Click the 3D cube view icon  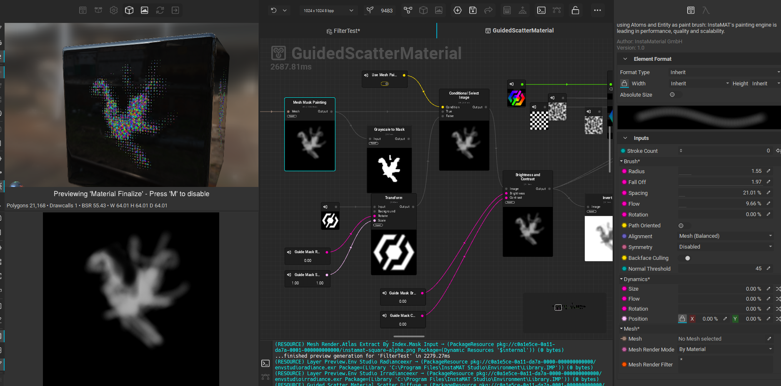pos(129,10)
